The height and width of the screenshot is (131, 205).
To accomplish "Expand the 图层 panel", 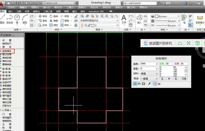I will [99, 30].
